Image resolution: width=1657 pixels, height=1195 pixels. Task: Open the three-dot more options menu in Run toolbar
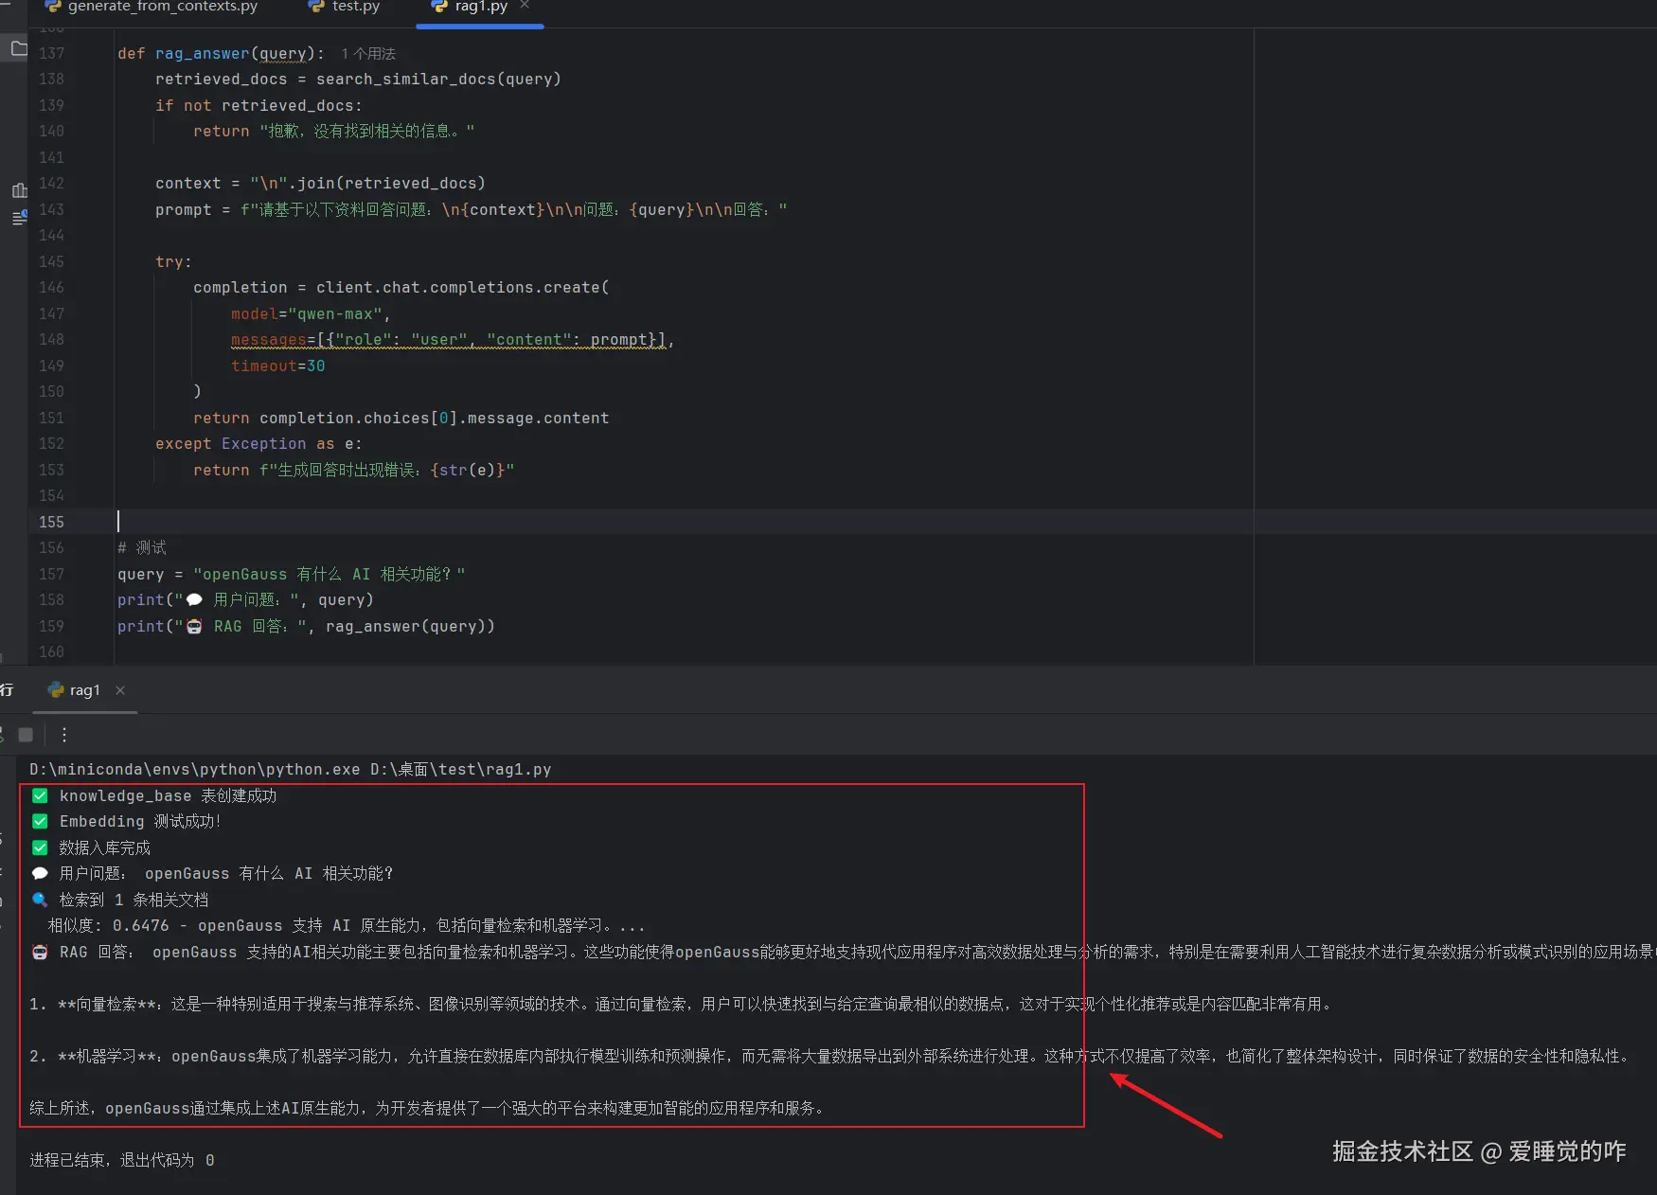pyautogui.click(x=64, y=734)
